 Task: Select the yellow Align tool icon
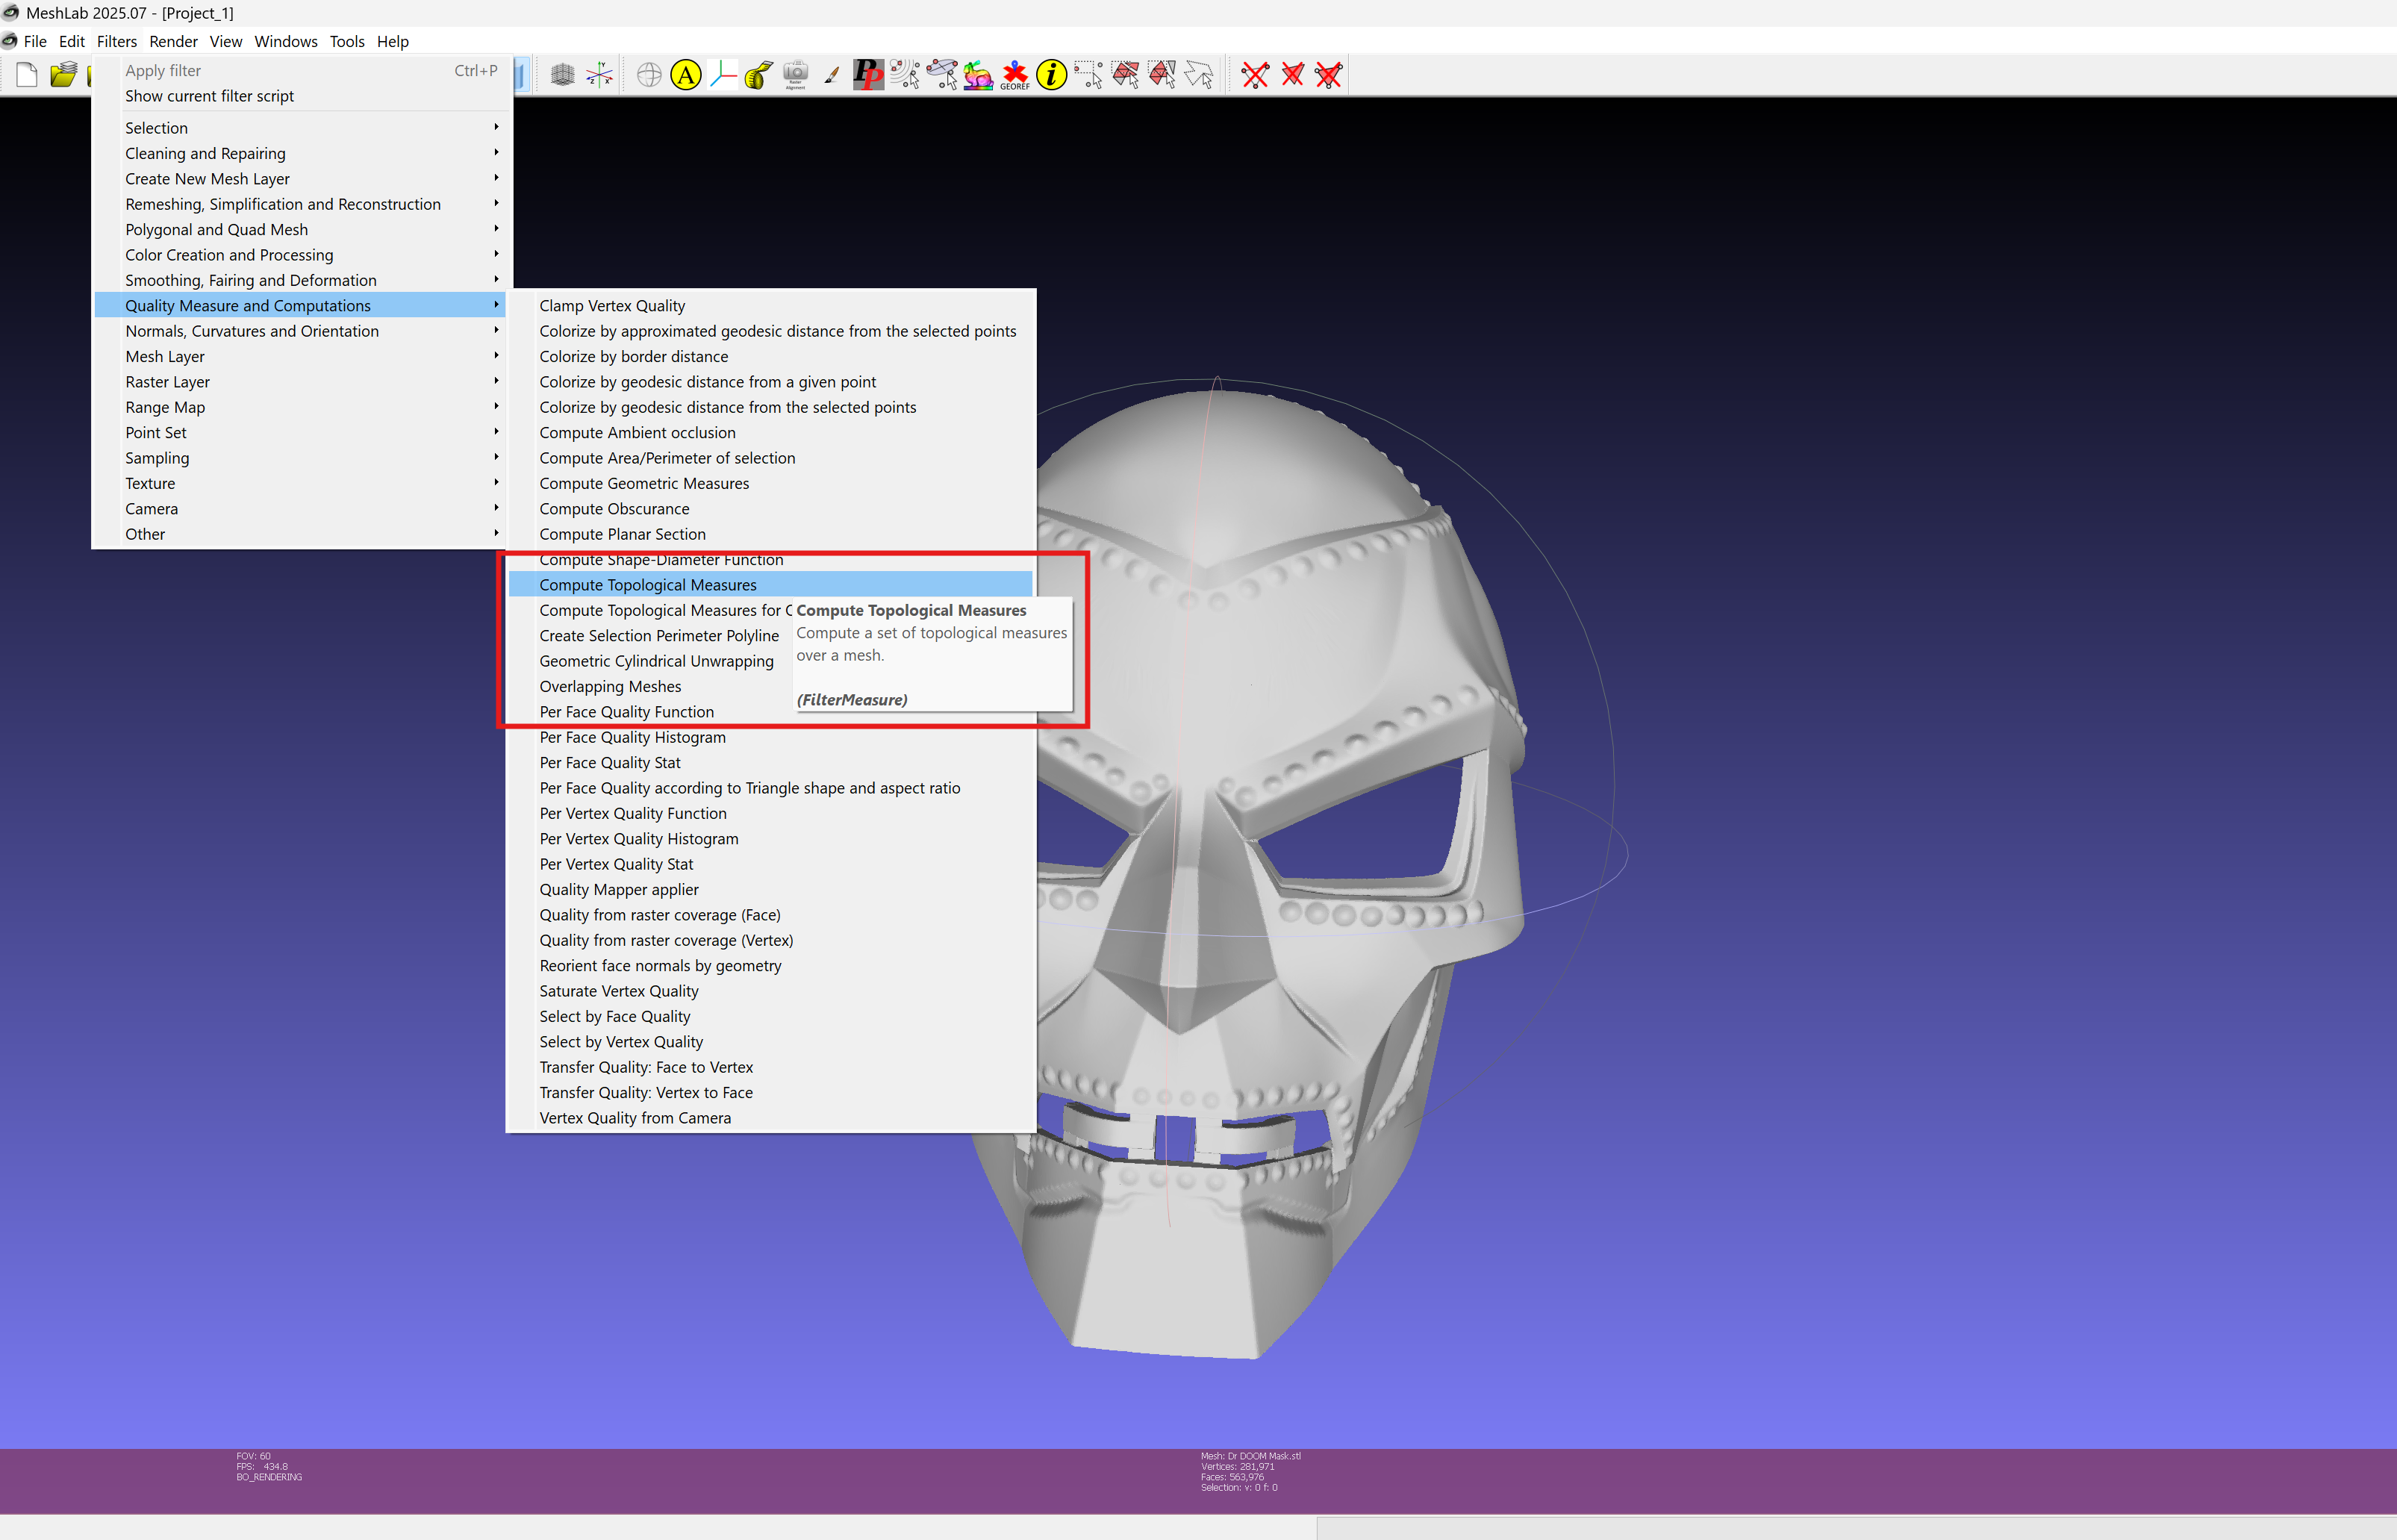pyautogui.click(x=686, y=75)
